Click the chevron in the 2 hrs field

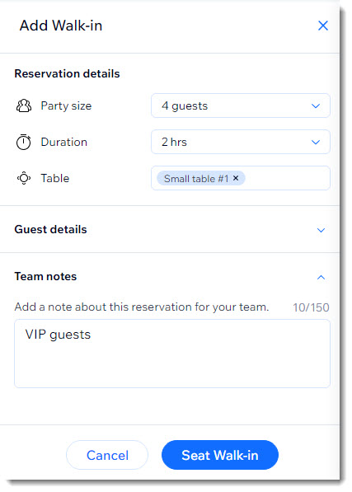pyautogui.click(x=316, y=142)
